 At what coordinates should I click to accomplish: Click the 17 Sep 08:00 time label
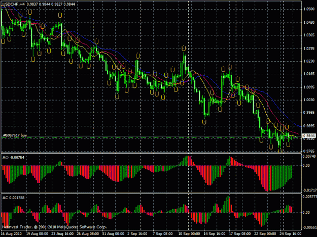[239, 234]
